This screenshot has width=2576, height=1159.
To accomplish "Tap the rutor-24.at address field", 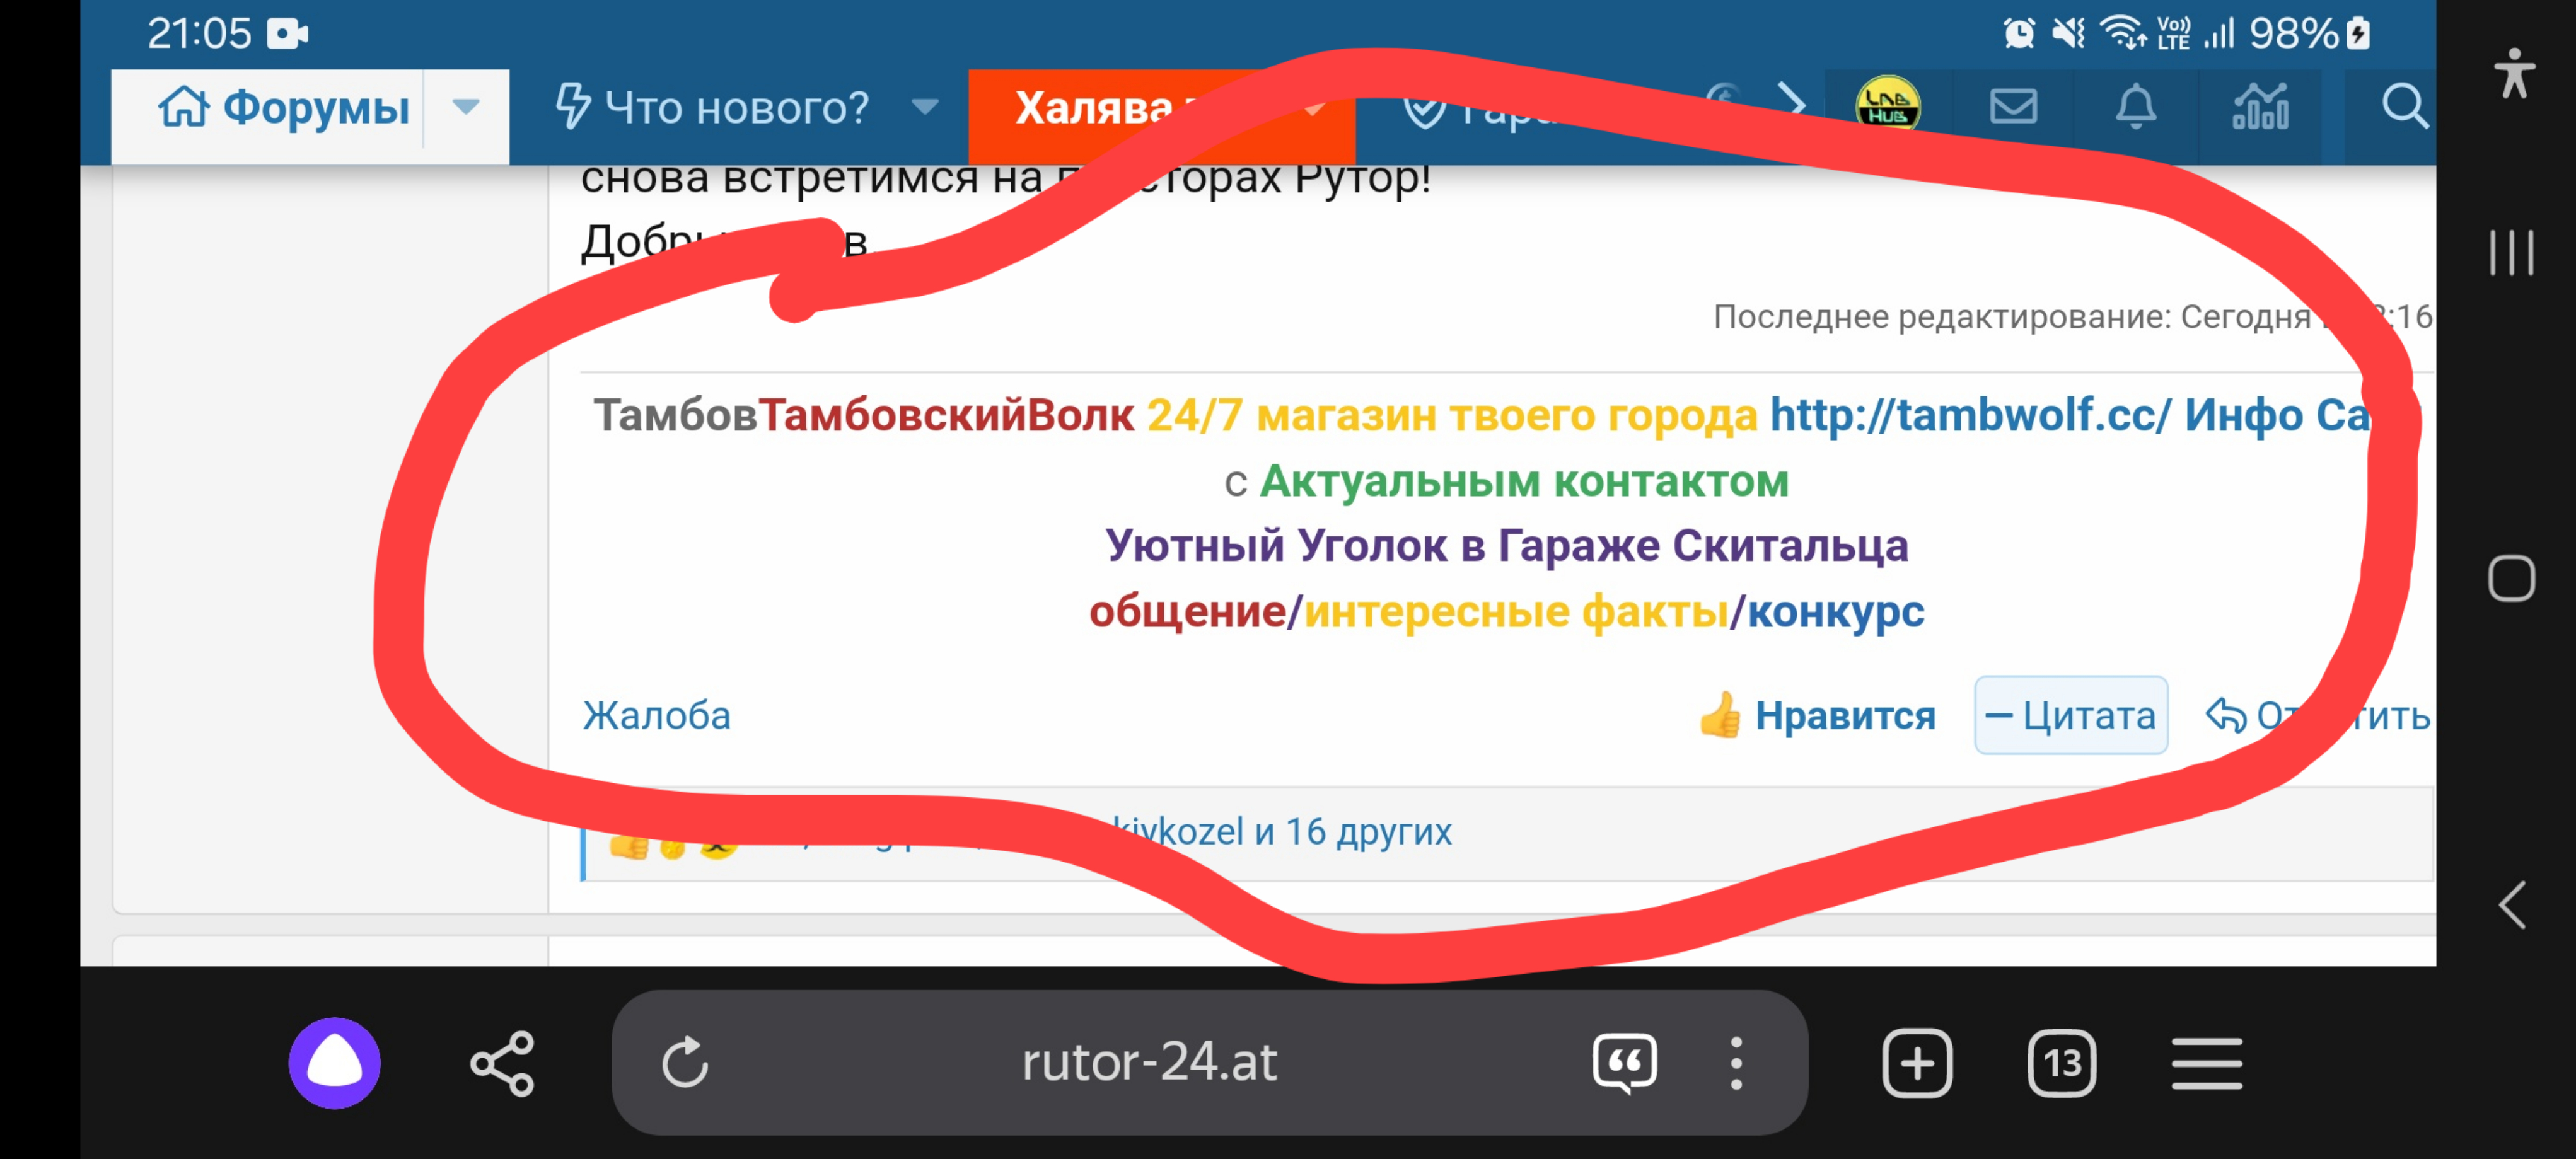I will (1149, 1062).
